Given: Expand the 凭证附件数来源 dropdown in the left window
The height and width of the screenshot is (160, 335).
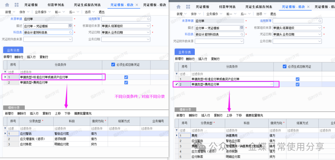Looking at the screenshot, I should [x=70, y=39].
